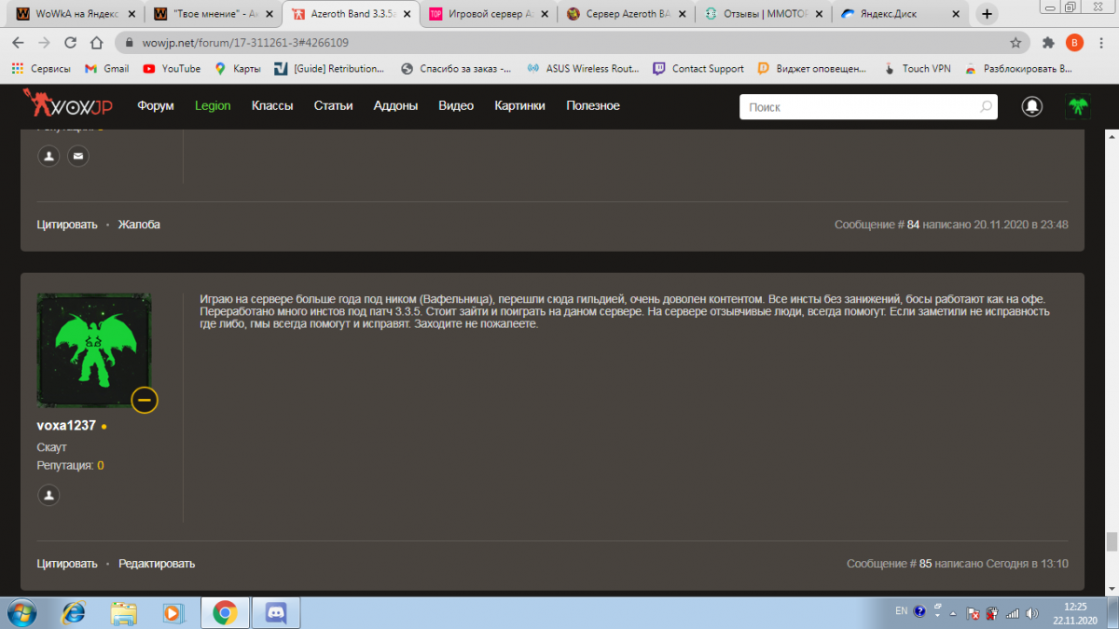Click the green avatar icon in header
1119x629 pixels.
coord(1078,107)
